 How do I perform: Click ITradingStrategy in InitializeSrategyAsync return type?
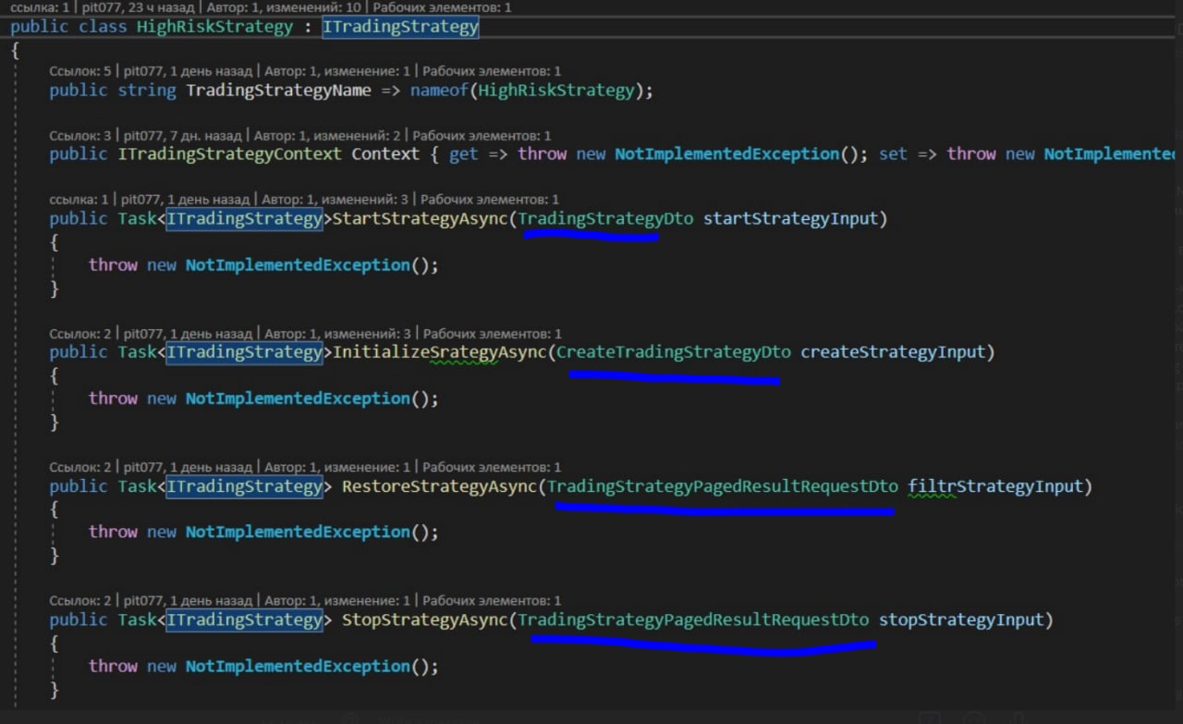(244, 352)
